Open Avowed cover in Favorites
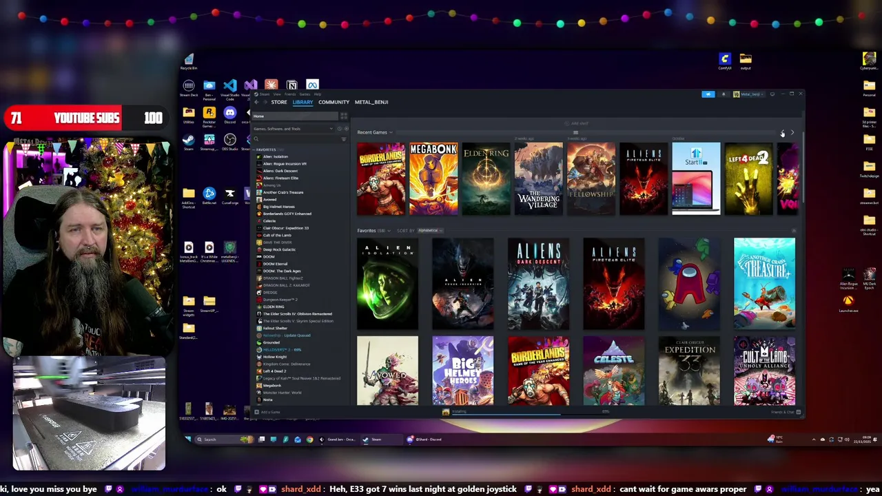882x496 pixels. 387,371
